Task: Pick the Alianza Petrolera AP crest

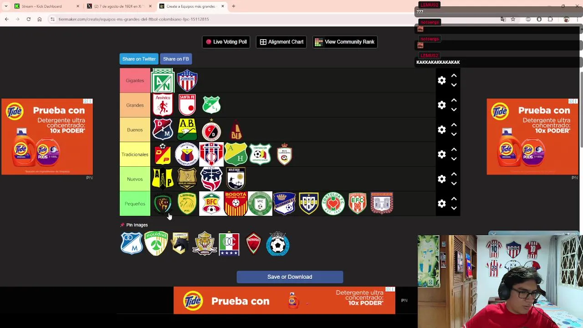Action: (163, 179)
